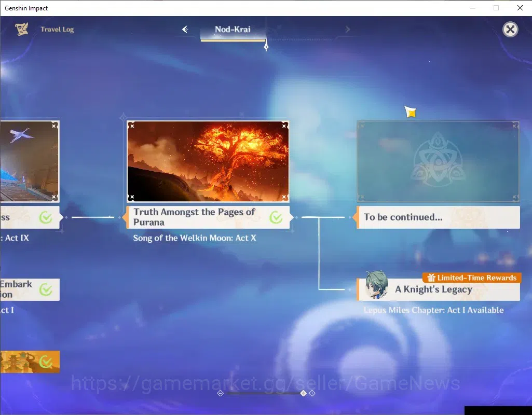Click the Limited-Time Rewards badge
Screen dimensions: 532x415
click(472, 278)
